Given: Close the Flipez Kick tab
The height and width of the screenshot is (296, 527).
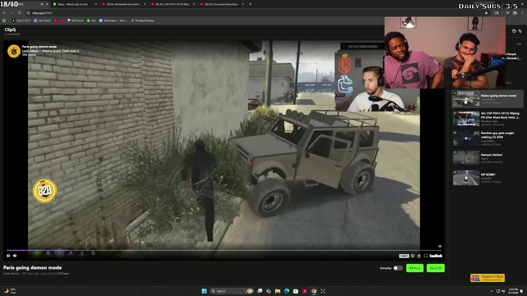Looking at the screenshot, I should click(96, 4).
